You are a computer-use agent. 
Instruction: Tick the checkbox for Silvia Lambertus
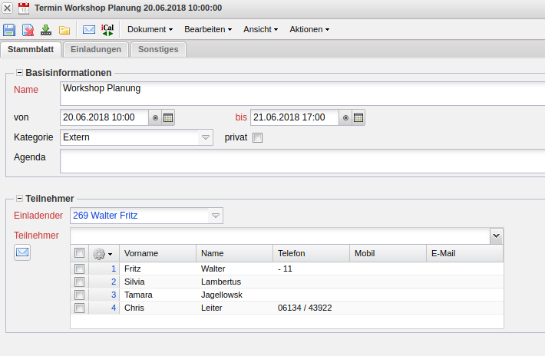[x=79, y=282]
